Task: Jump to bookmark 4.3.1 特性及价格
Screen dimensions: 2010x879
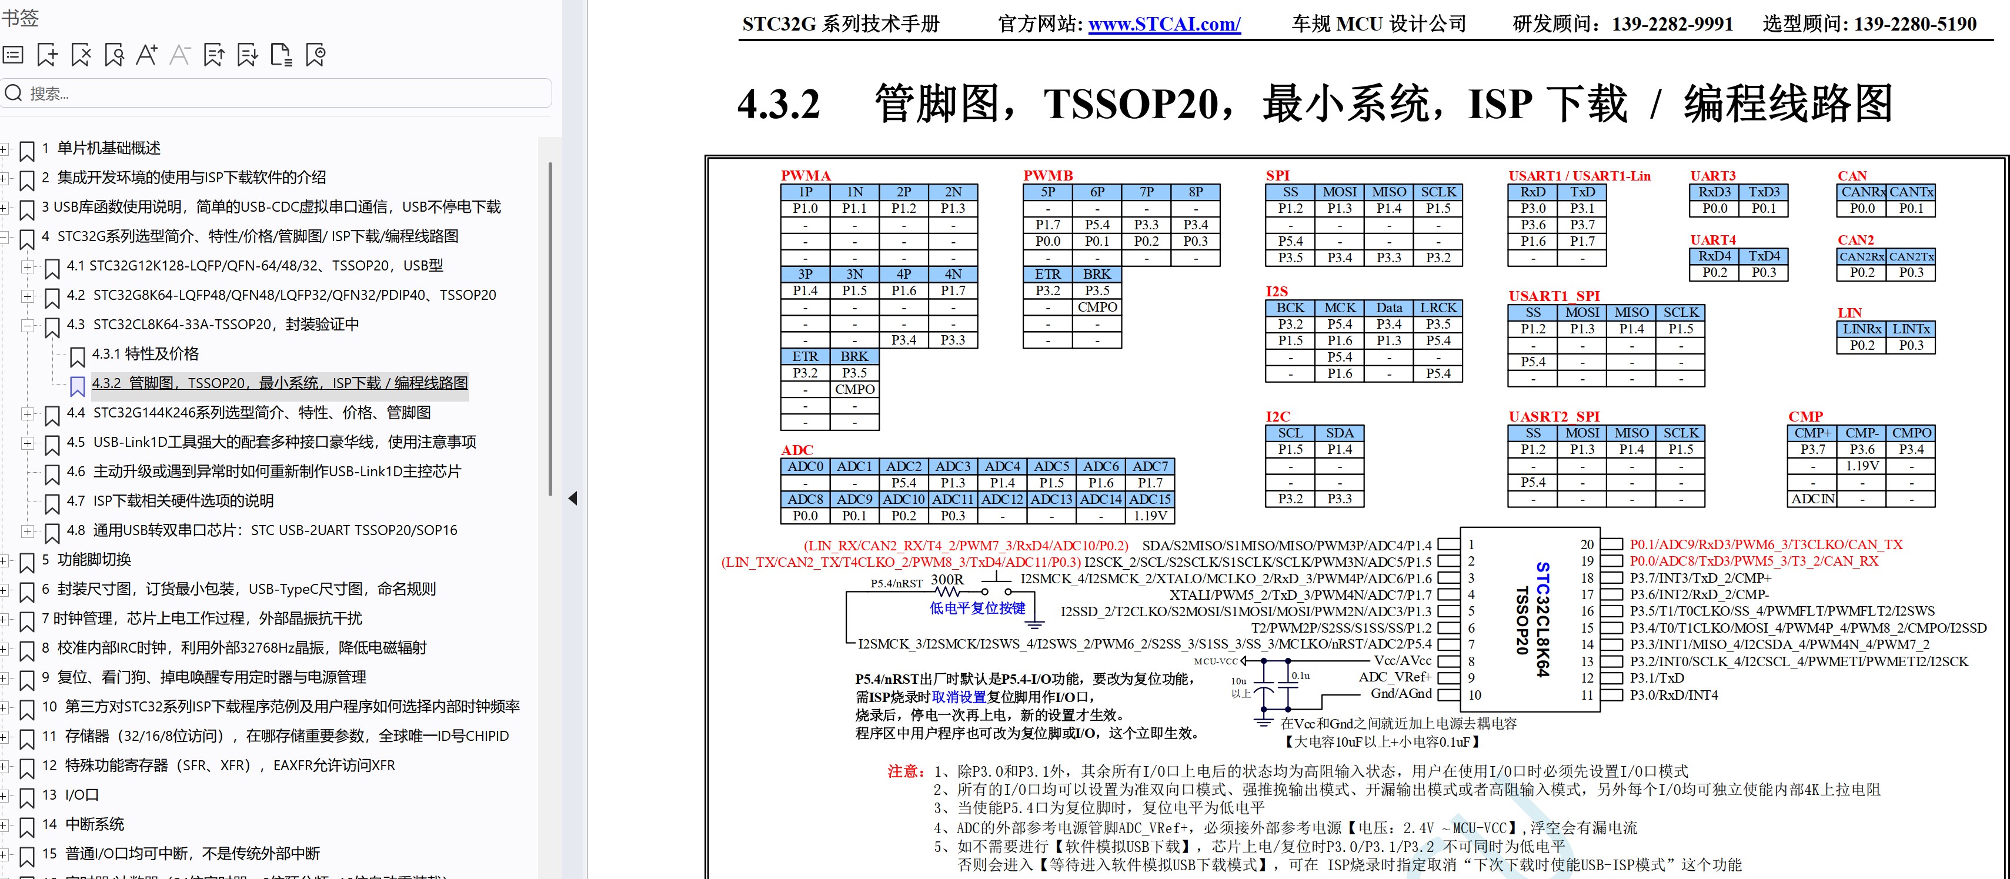Action: click(x=145, y=353)
